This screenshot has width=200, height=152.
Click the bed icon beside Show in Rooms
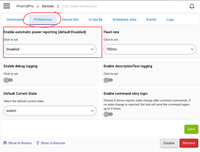[x=5, y=143]
